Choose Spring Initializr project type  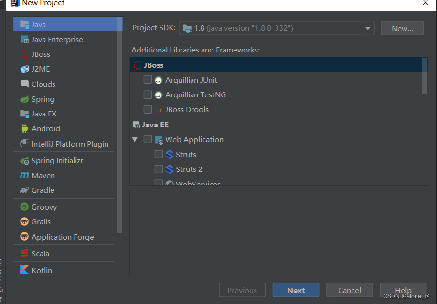tap(65, 161)
